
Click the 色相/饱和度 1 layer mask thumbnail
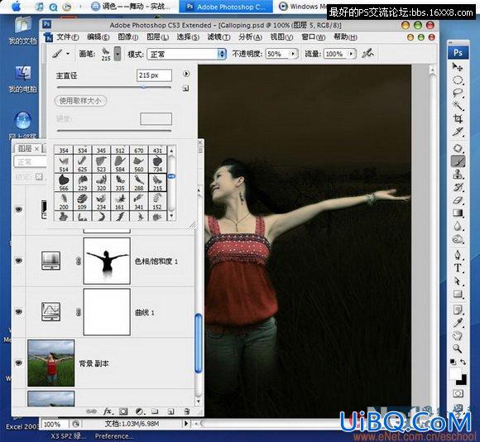tap(107, 261)
